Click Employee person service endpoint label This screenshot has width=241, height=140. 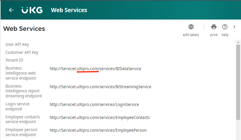point(21,132)
